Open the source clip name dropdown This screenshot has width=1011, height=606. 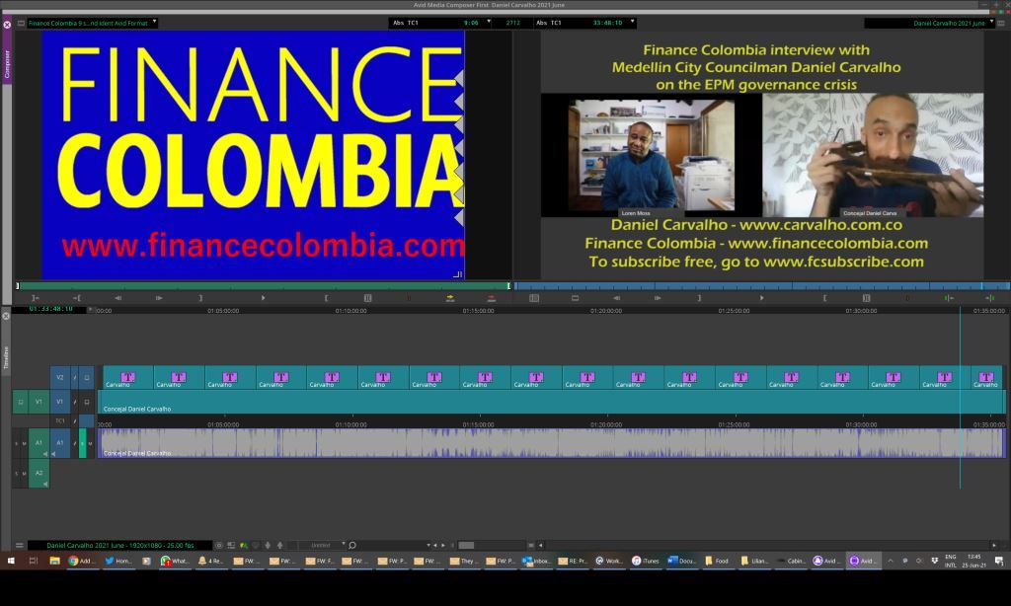[154, 23]
